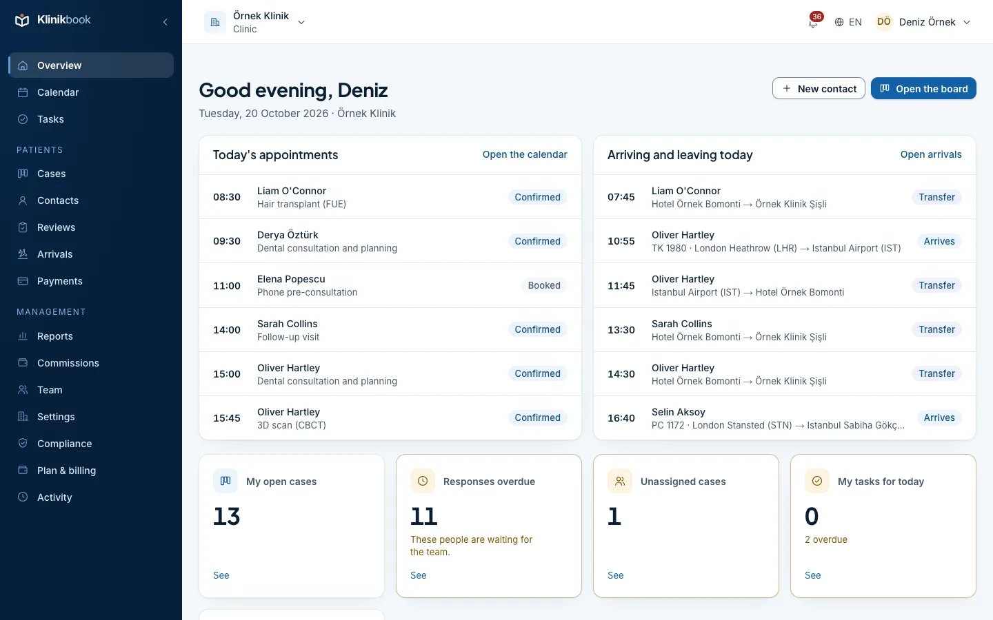This screenshot has height=620, width=993.
Task: Navigate to Cases in the sidebar
Action: tap(91, 174)
